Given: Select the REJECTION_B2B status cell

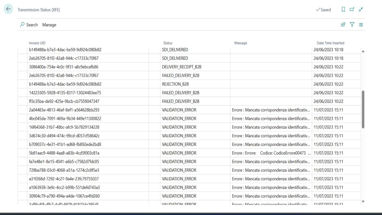Looking at the screenshot, I should [x=175, y=84].
